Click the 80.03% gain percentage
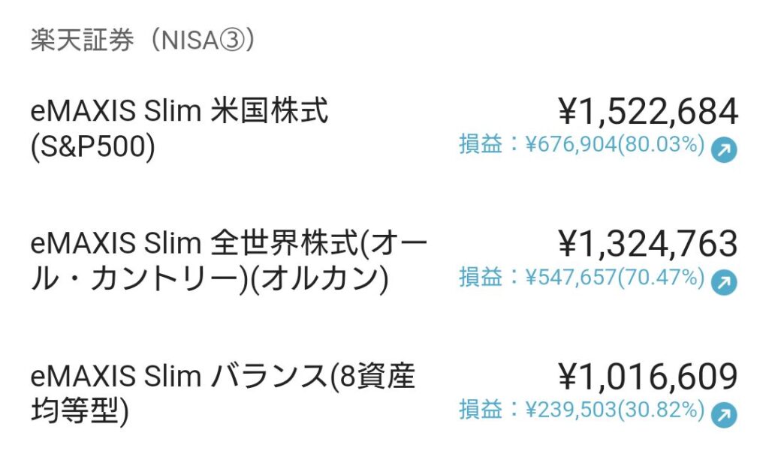 tap(661, 145)
